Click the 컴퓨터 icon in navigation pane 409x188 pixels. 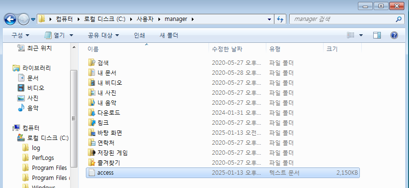point(16,128)
